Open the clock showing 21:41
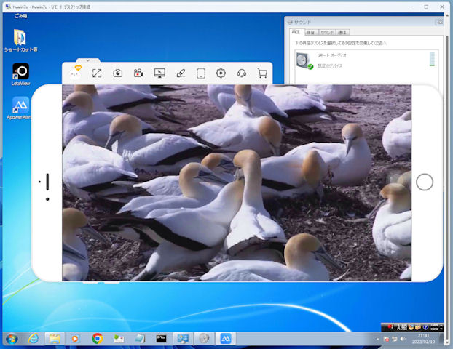The width and height of the screenshot is (453, 349). click(423, 339)
